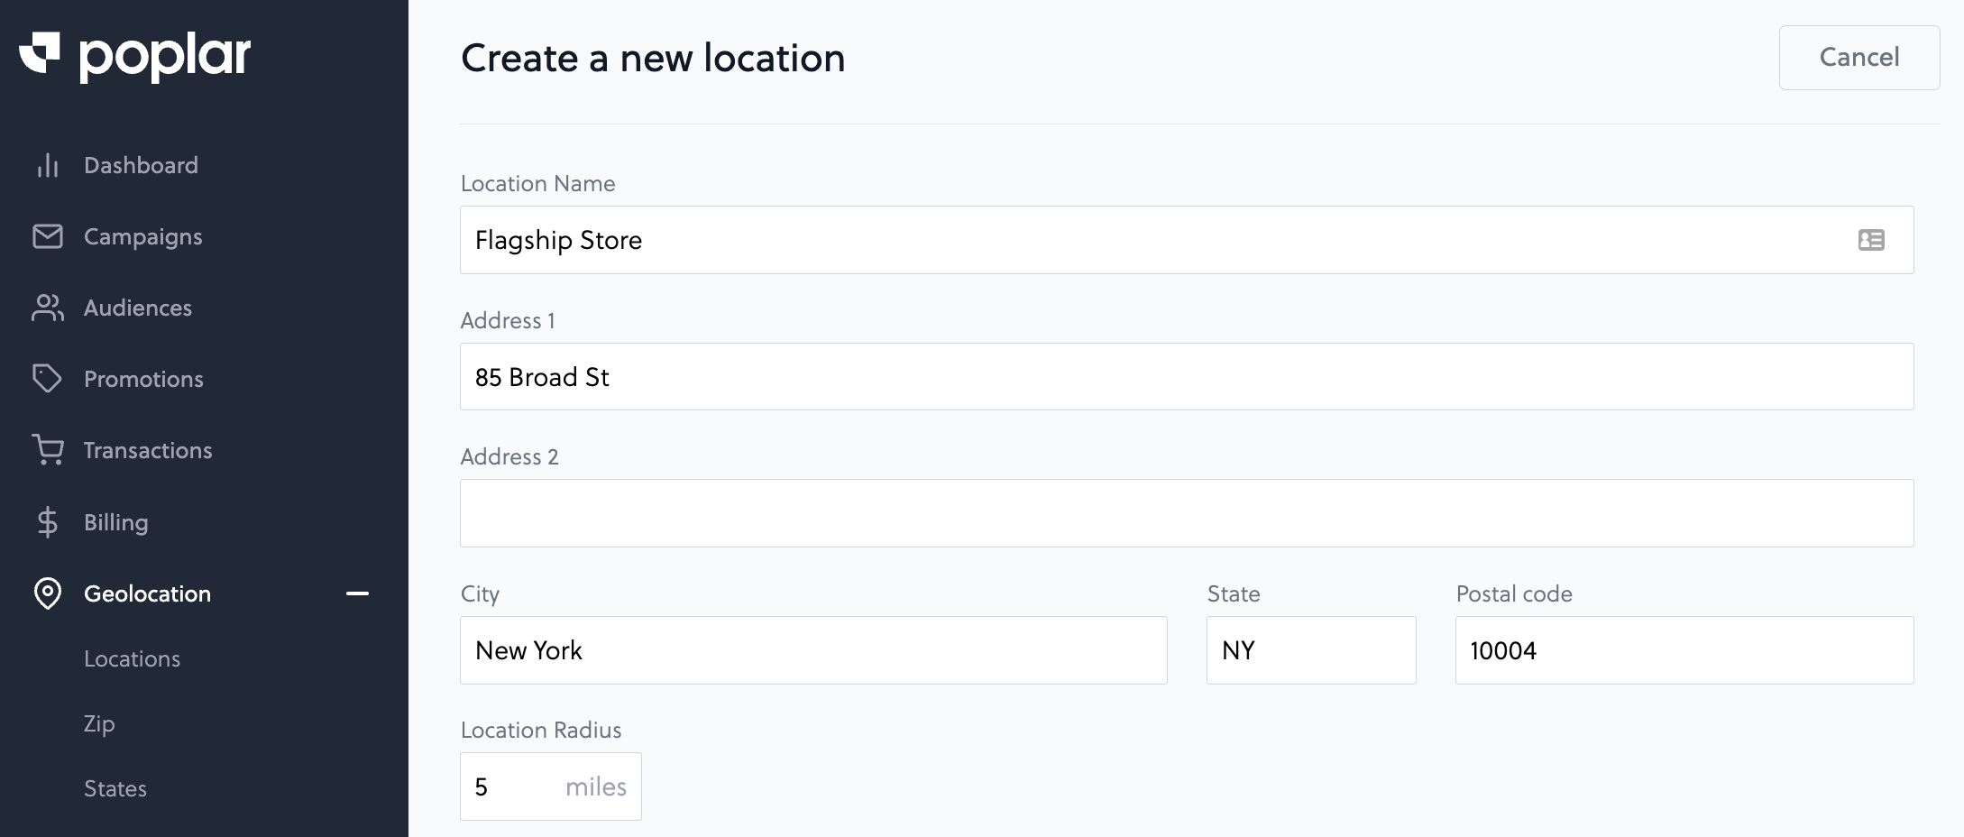This screenshot has height=837, width=1964.
Task: Click the Billing dollar sign icon
Action: (x=48, y=522)
